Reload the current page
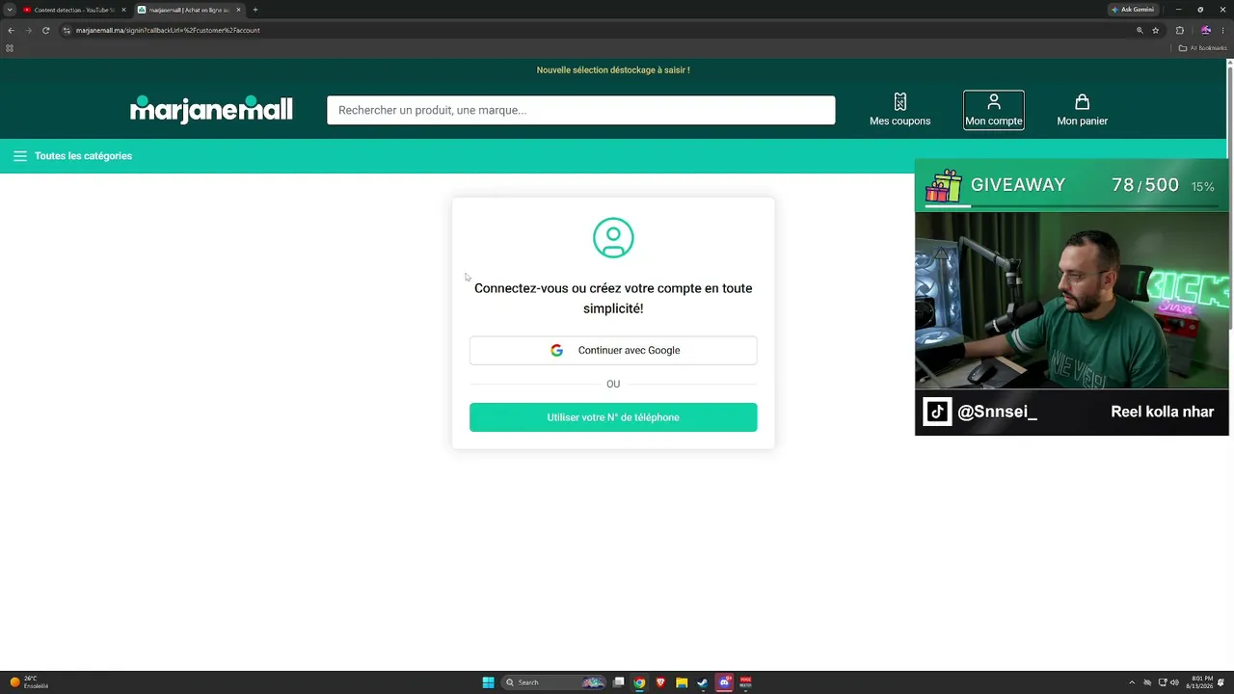 [x=45, y=30]
